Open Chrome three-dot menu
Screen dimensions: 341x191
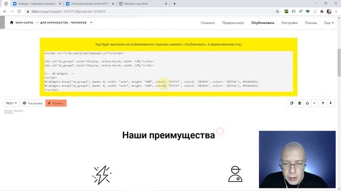point(336,12)
